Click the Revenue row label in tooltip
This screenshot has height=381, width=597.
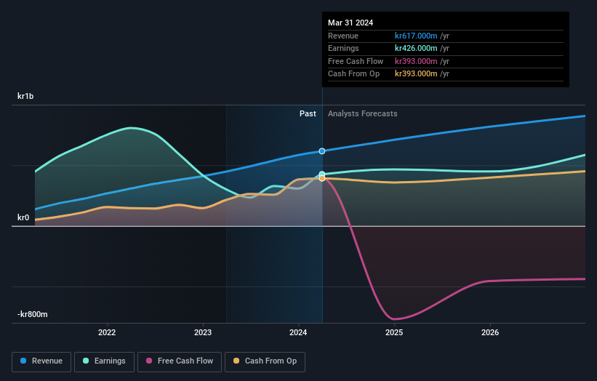click(x=343, y=36)
